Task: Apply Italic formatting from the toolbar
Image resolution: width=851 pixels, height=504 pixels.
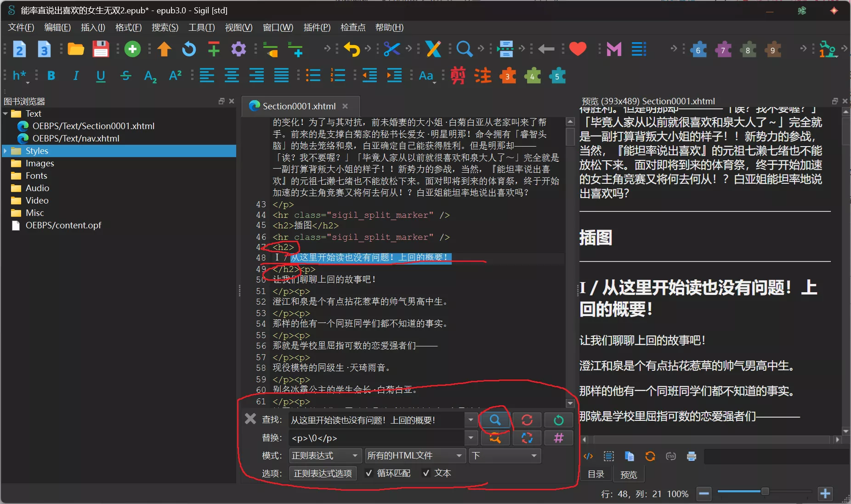Action: pyautogui.click(x=76, y=76)
